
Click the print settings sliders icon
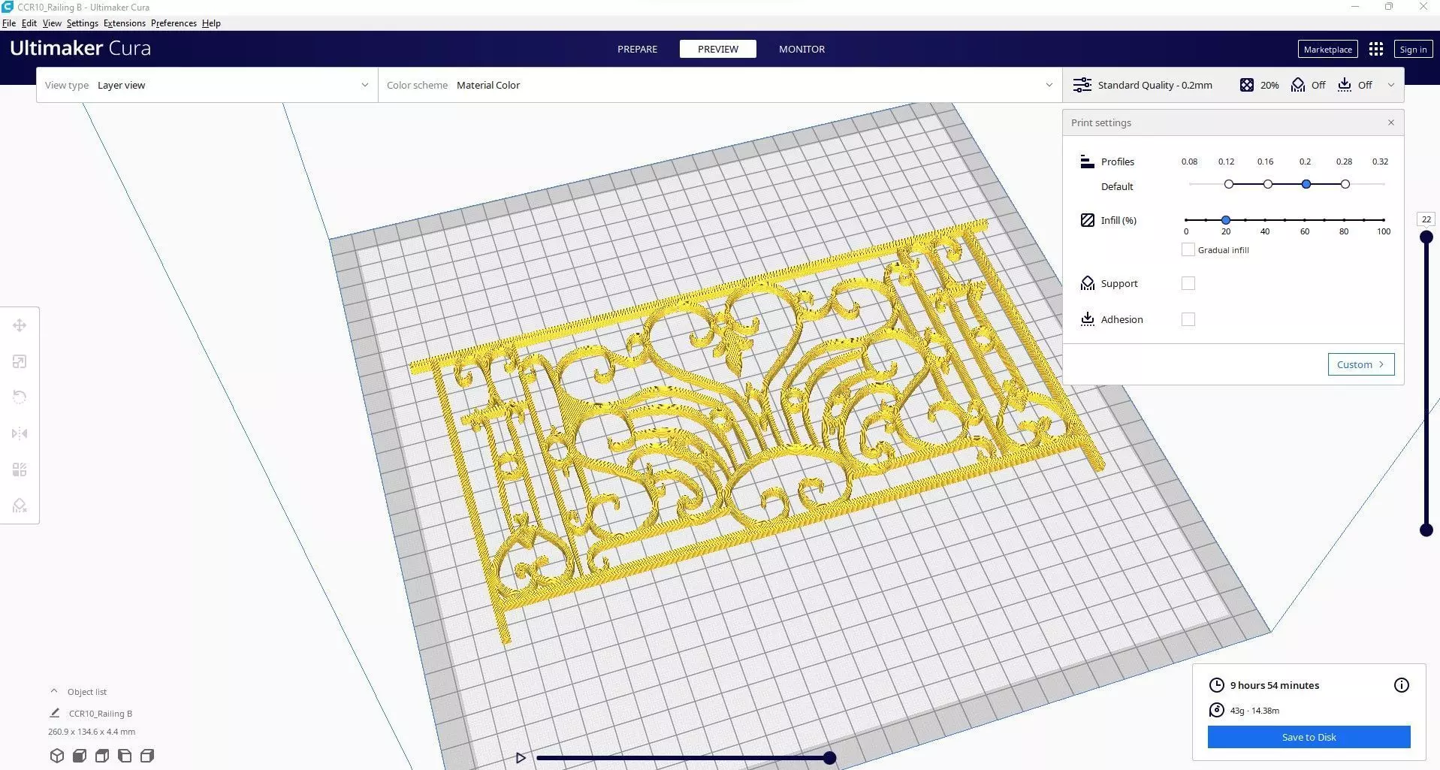pyautogui.click(x=1082, y=85)
